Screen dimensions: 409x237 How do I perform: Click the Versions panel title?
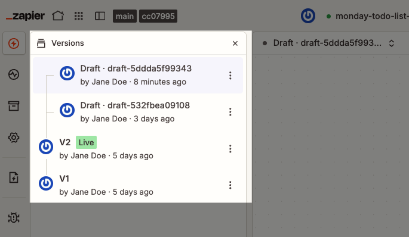pyautogui.click(x=67, y=43)
